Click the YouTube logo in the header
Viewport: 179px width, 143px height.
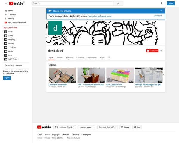[x=16, y=3]
